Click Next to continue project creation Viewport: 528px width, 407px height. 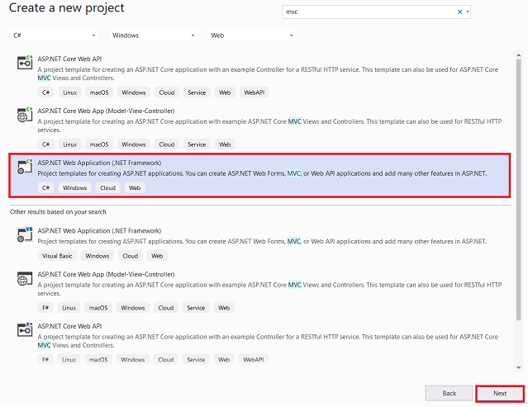point(500,393)
